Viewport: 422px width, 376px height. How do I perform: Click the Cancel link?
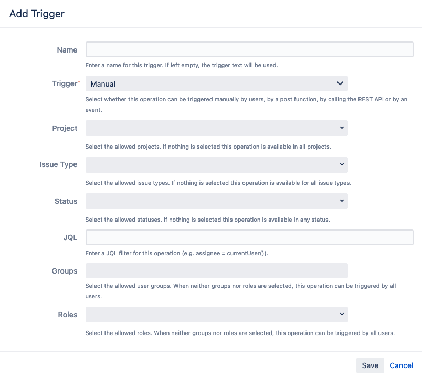click(x=402, y=365)
